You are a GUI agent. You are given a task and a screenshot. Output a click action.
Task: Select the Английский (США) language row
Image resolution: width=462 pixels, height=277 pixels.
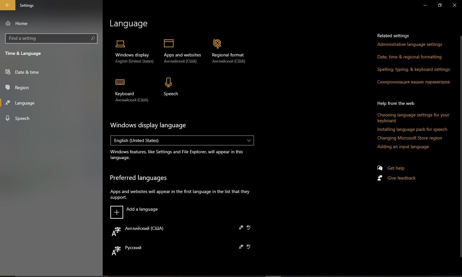182,231
